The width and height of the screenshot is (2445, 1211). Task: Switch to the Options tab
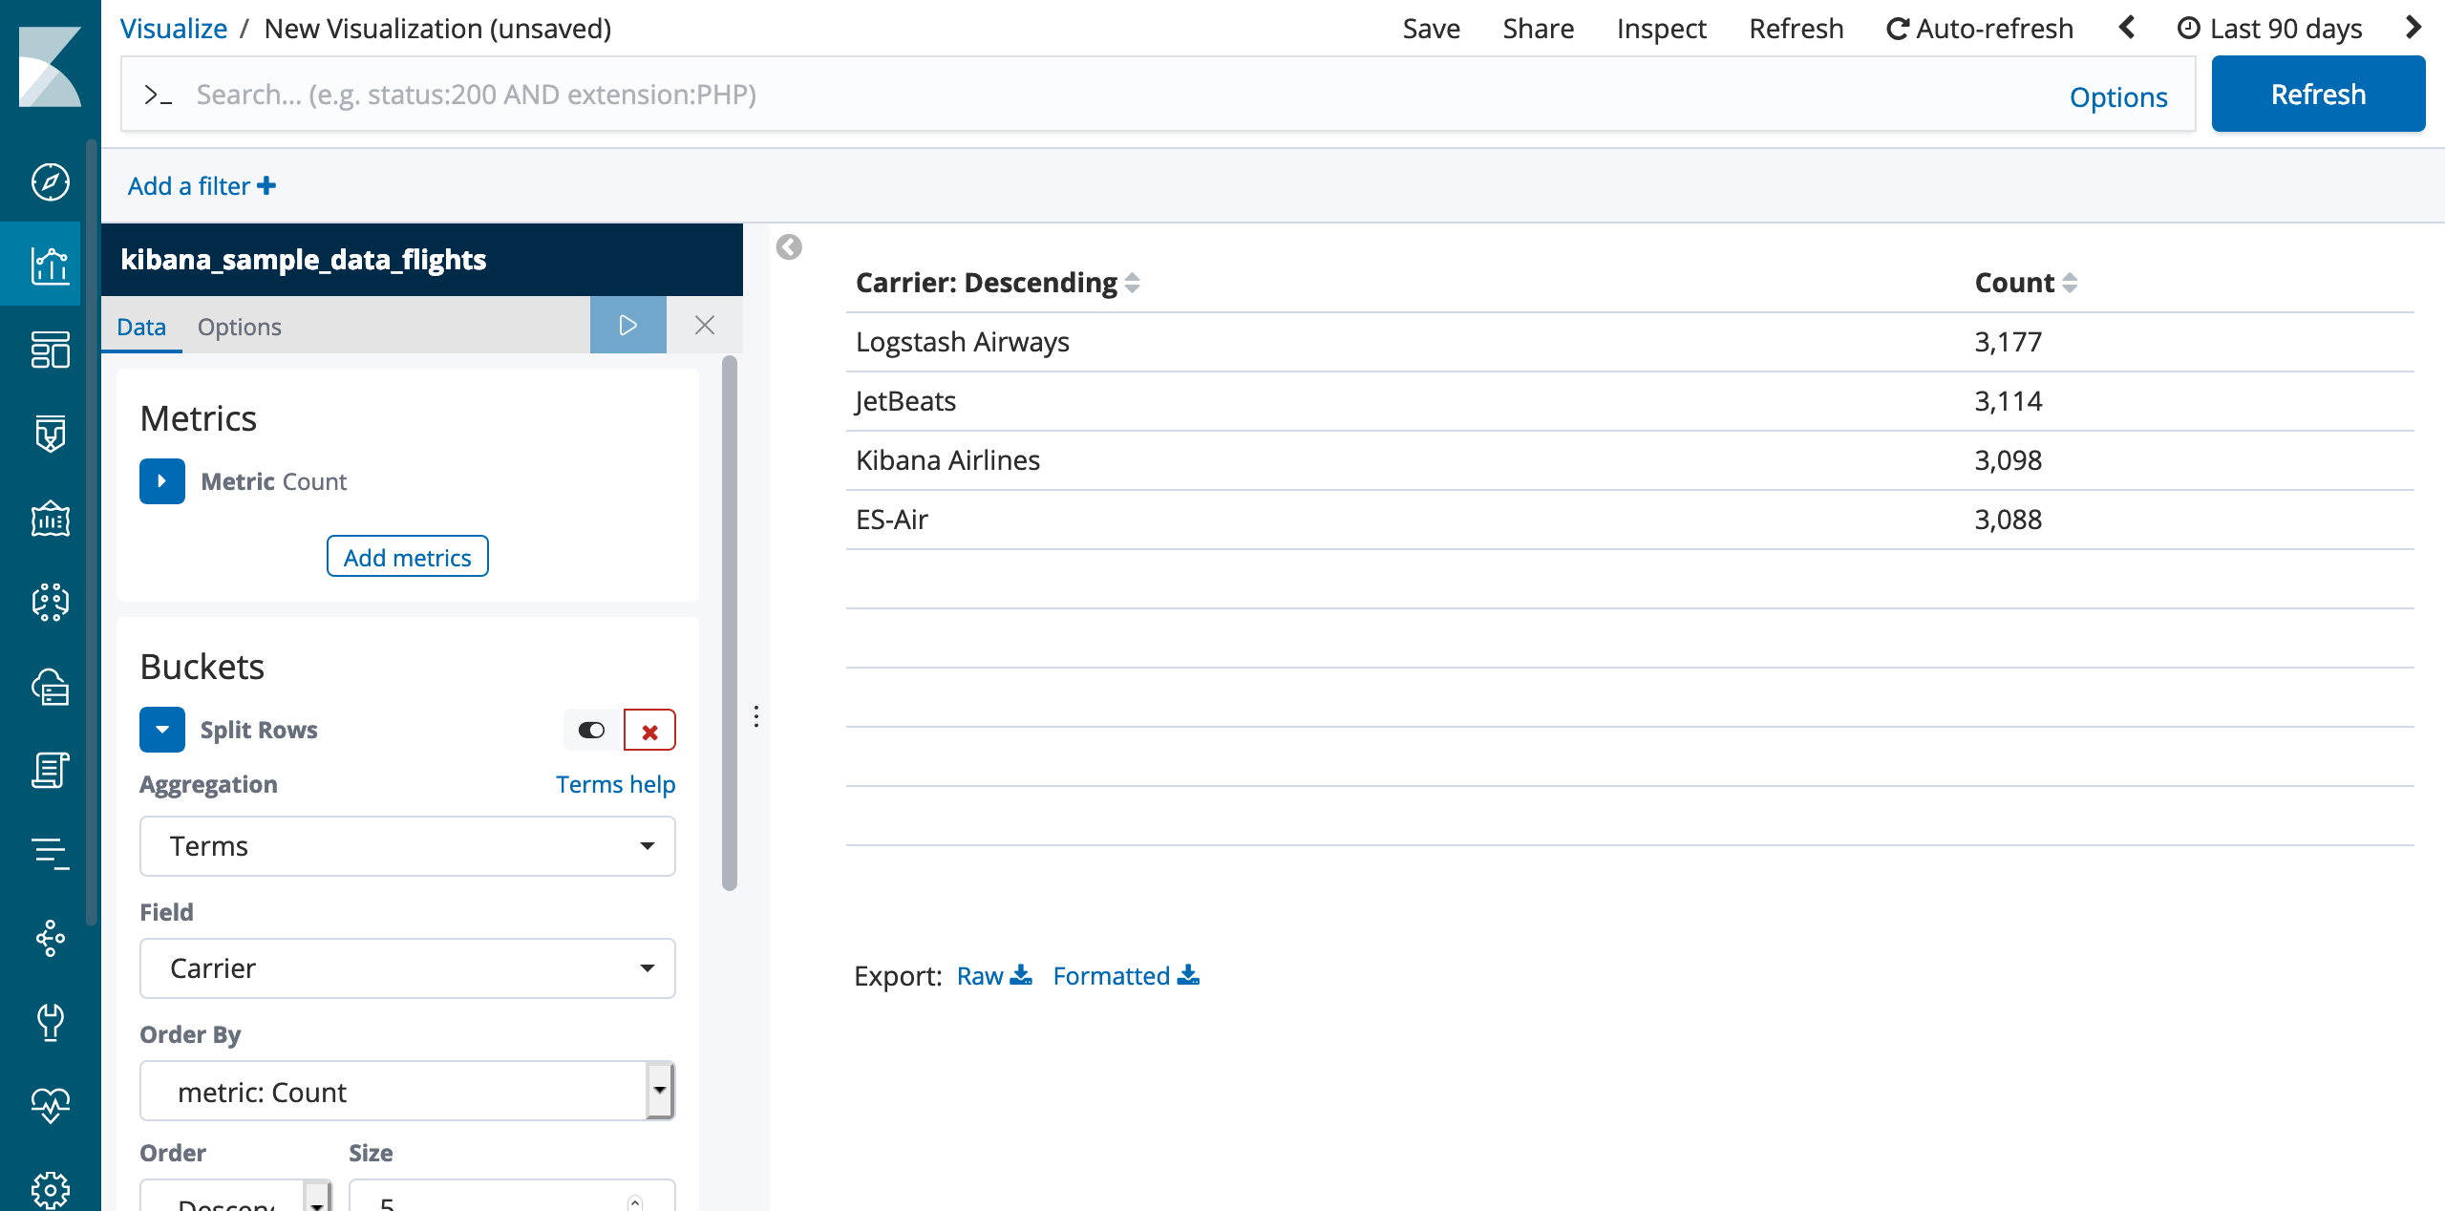[x=239, y=327]
